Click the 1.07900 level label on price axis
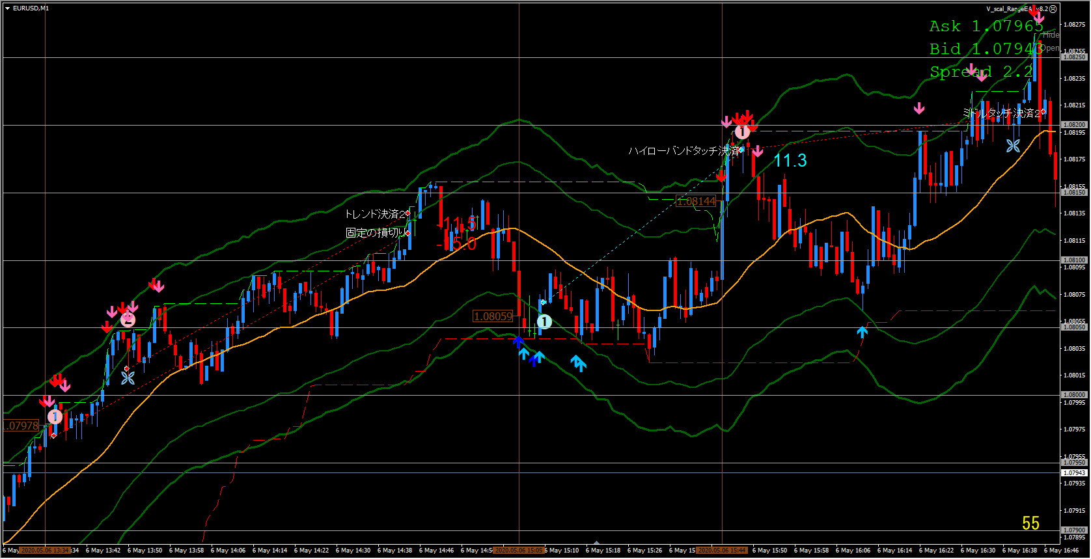 [1074, 530]
